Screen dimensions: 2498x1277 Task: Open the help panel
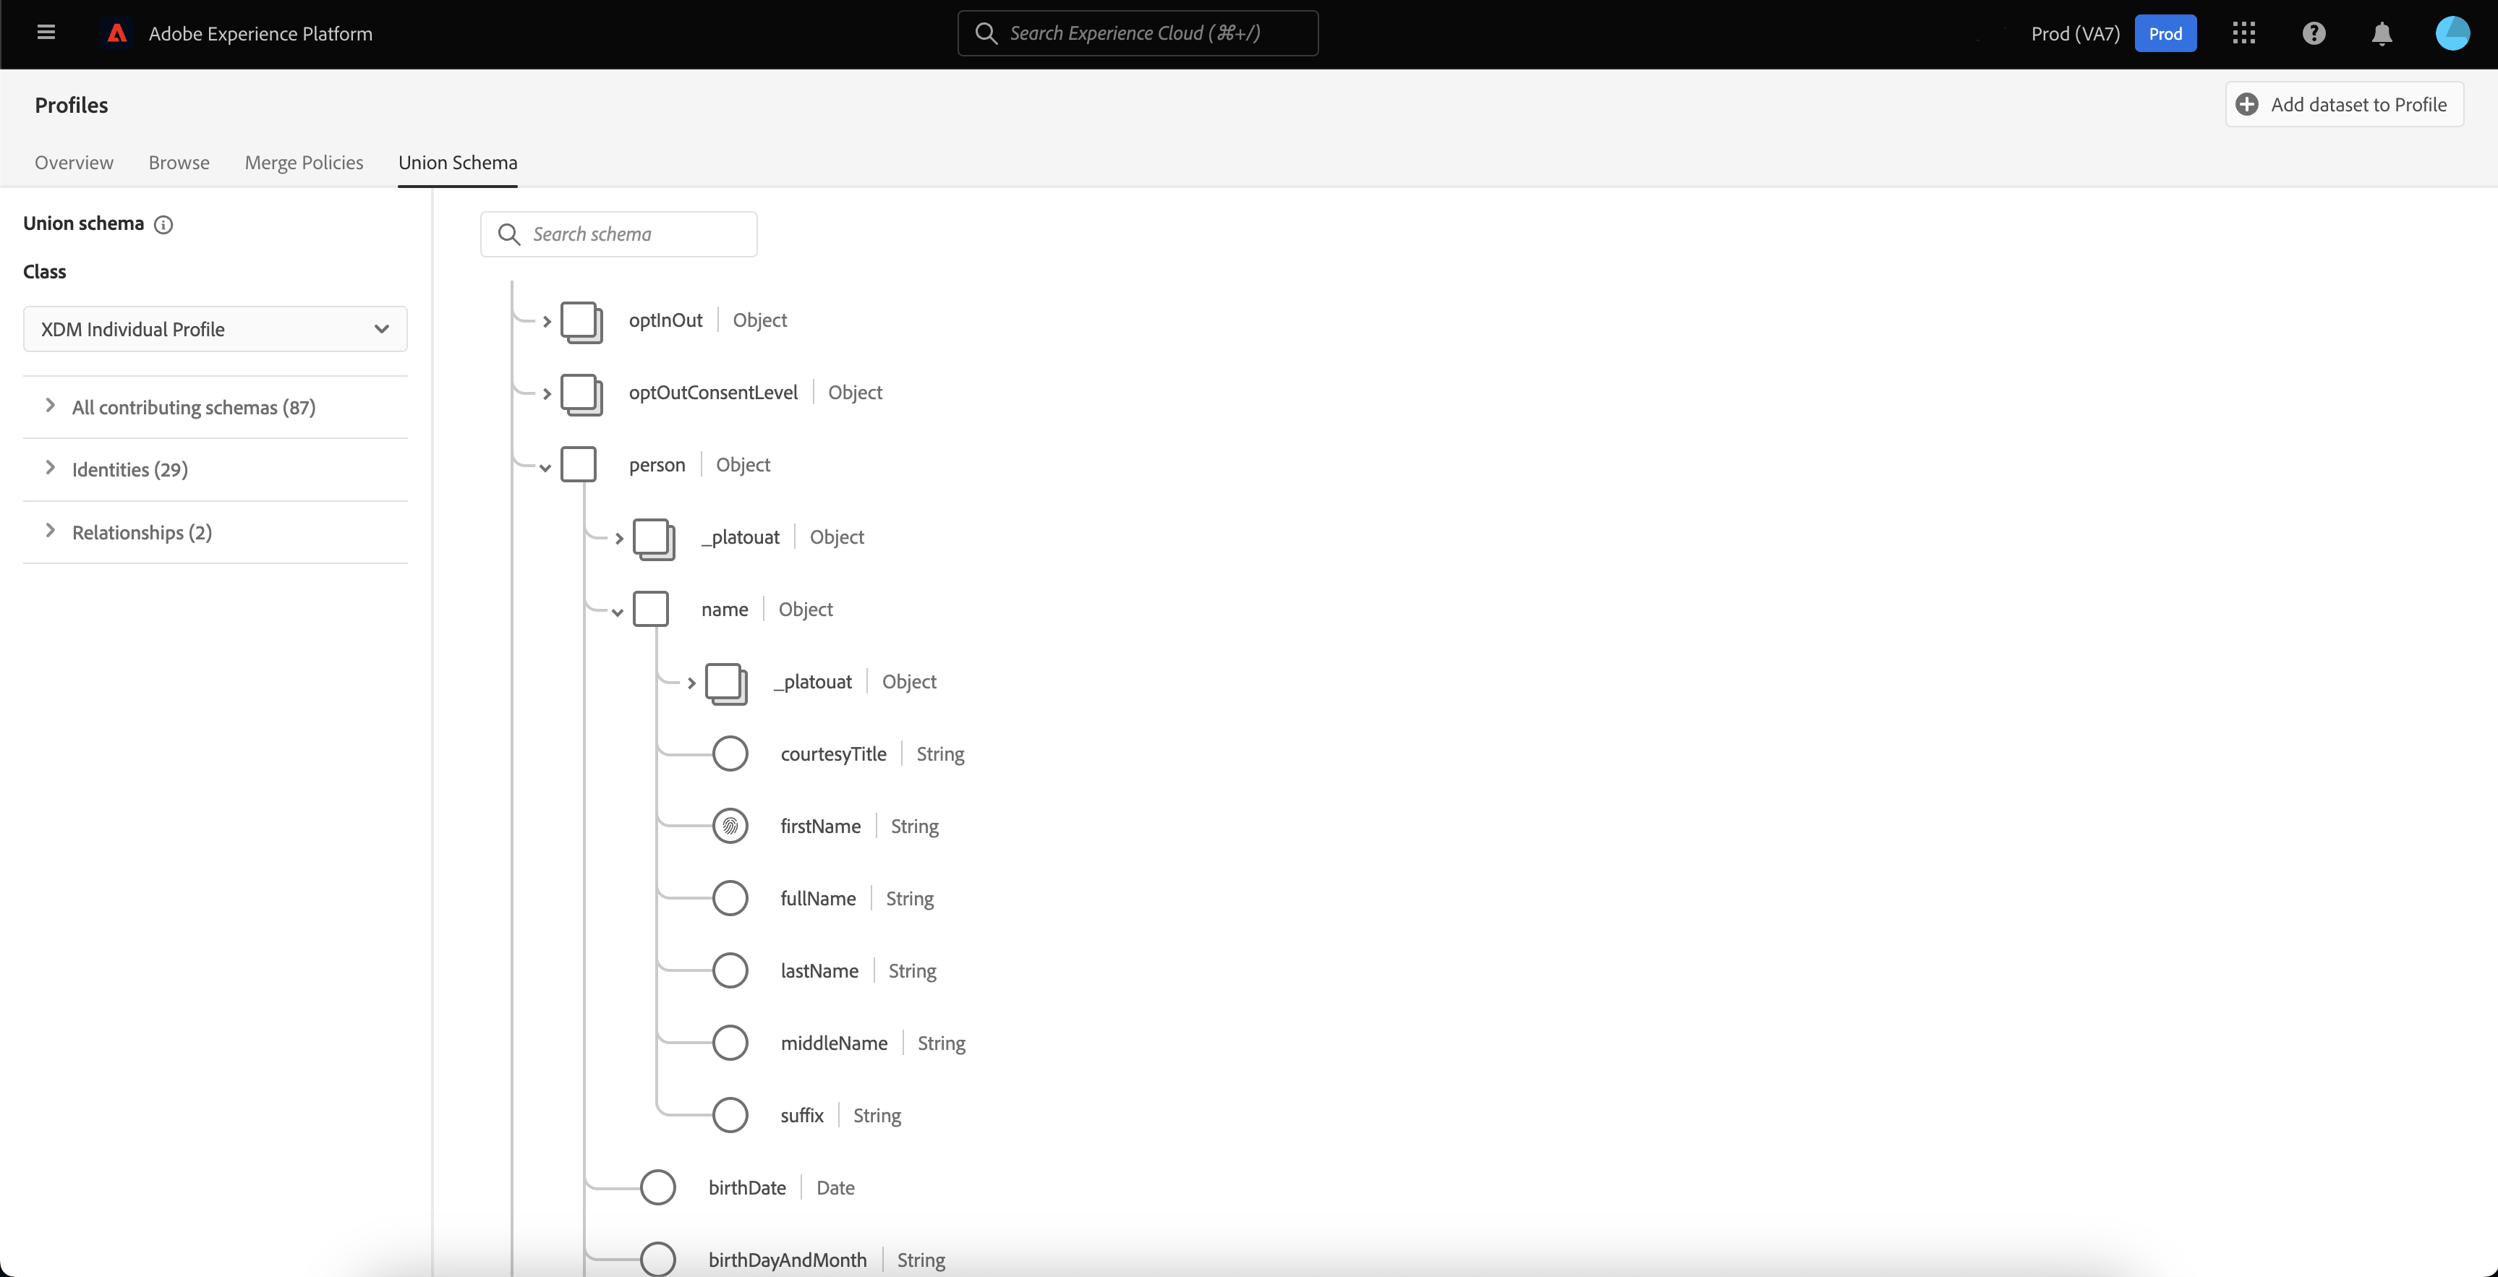(2313, 34)
